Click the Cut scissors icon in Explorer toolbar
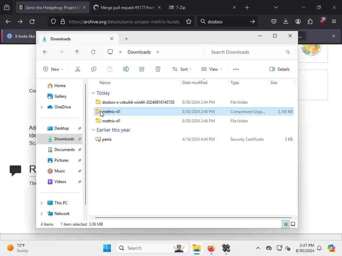 (77, 69)
